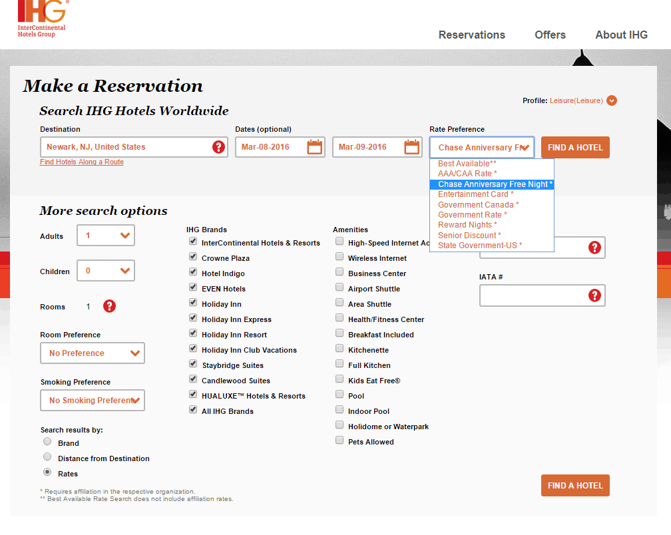Open the Children count dropdown

coord(106,271)
